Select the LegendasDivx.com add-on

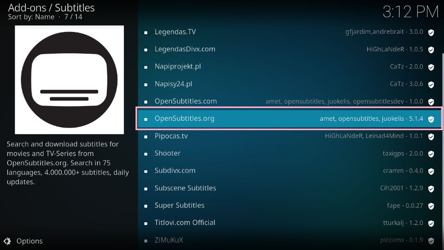290,50
